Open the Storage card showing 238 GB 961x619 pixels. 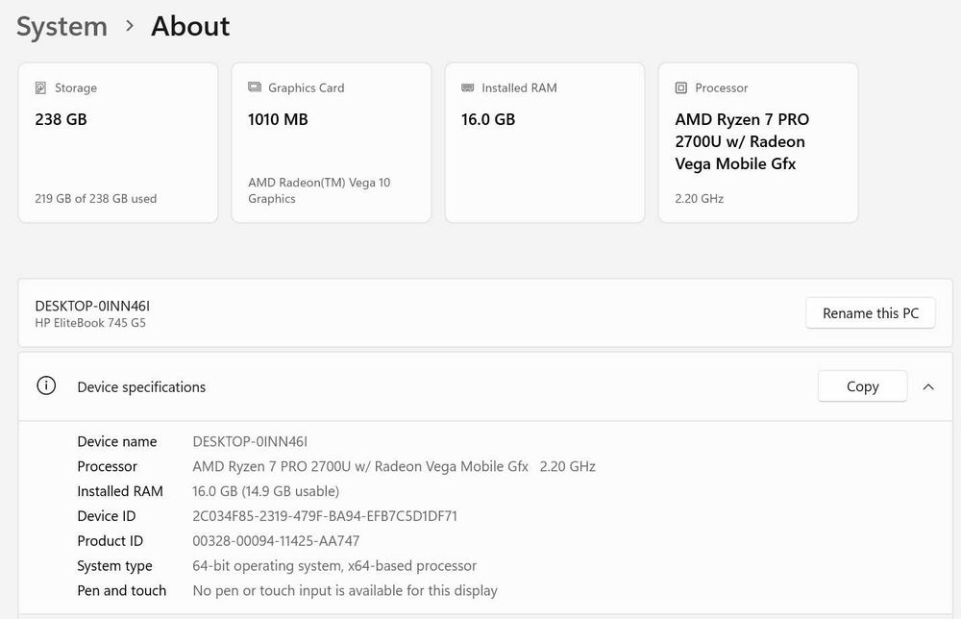(118, 143)
